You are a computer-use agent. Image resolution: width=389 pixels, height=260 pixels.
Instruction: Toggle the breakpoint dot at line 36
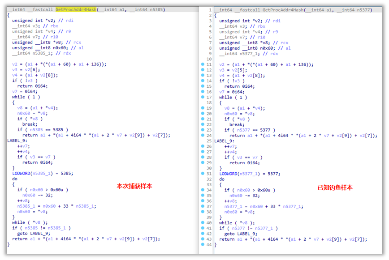click(203, 201)
